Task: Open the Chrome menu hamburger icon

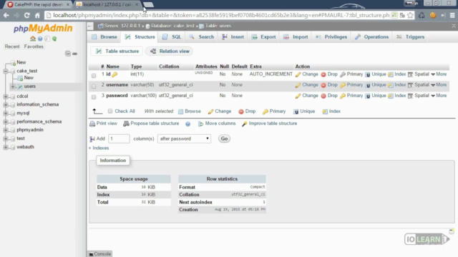Action: pos(452,15)
